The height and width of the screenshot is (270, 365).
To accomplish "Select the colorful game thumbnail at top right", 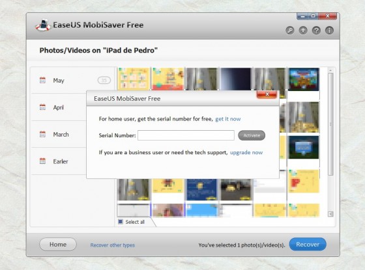I will point(304,79).
